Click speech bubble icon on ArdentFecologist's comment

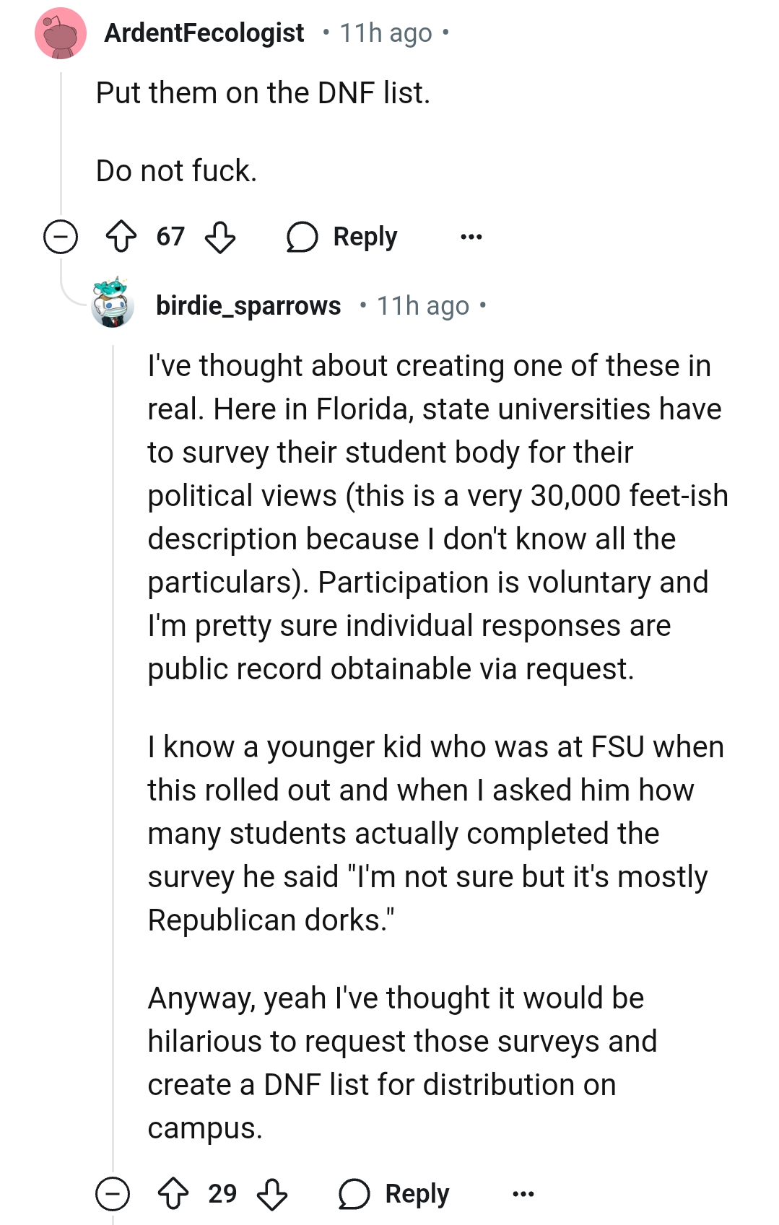click(302, 237)
